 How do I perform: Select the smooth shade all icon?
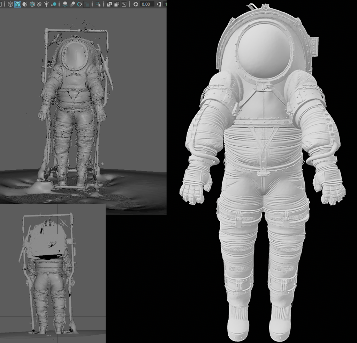coord(17,5)
